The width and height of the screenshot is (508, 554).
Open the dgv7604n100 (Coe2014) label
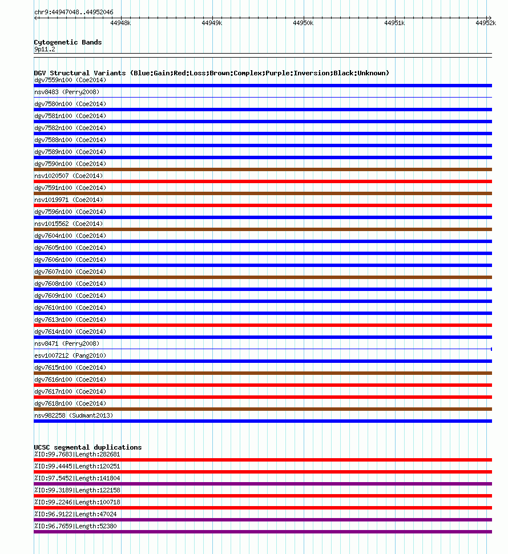[x=70, y=236]
